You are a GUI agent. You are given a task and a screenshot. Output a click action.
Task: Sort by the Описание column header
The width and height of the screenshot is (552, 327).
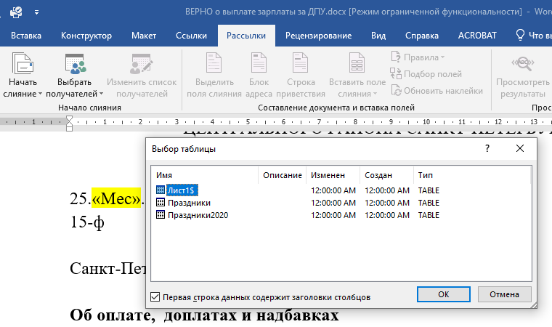click(x=283, y=175)
